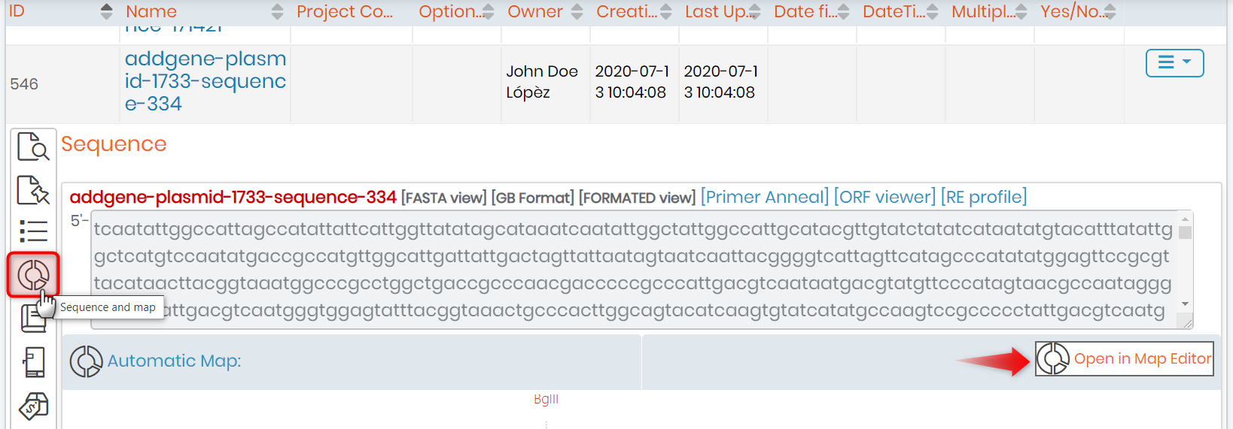This screenshot has width=1233, height=429.
Task: Click the price tag box sidebar icon
Action: click(x=34, y=406)
